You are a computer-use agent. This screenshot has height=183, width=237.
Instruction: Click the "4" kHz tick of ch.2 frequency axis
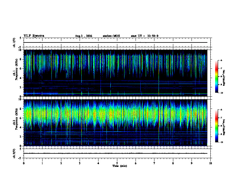(21, 127)
